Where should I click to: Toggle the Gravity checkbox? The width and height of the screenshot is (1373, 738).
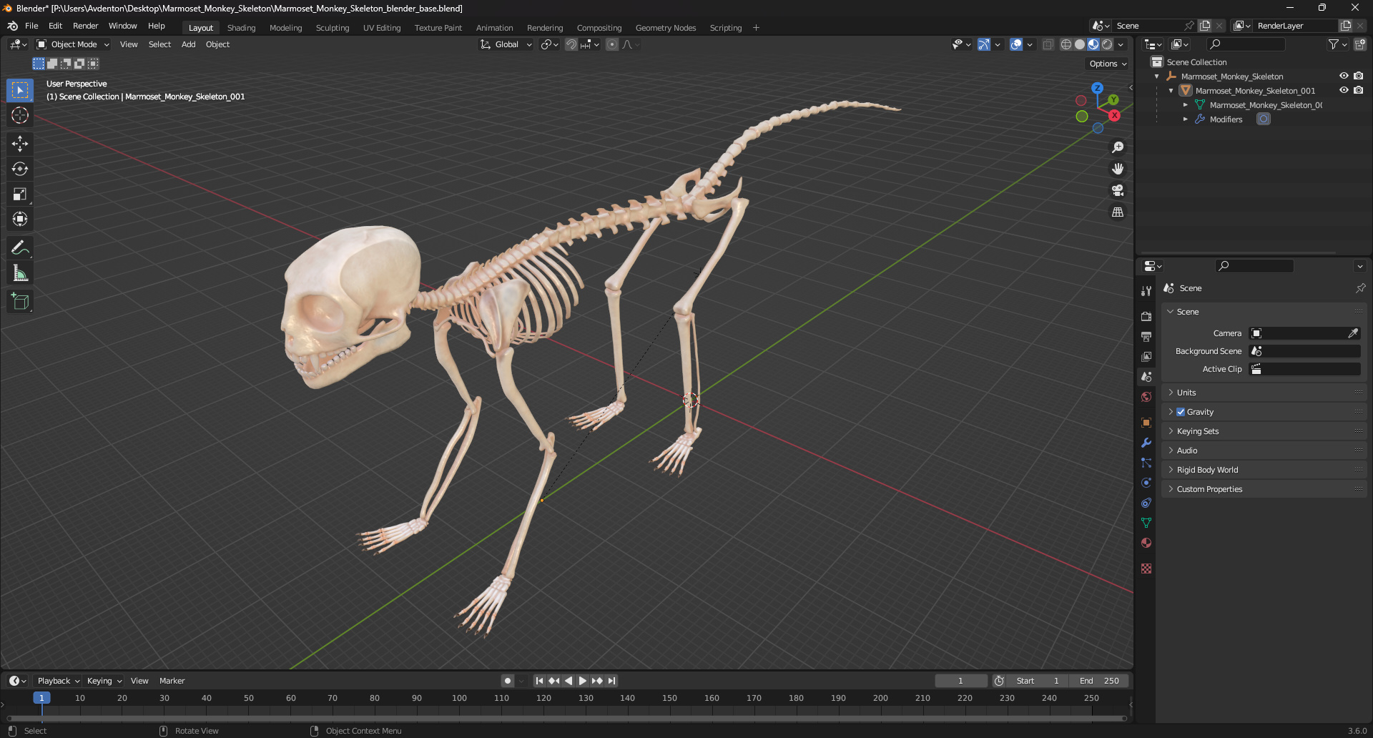click(x=1181, y=412)
